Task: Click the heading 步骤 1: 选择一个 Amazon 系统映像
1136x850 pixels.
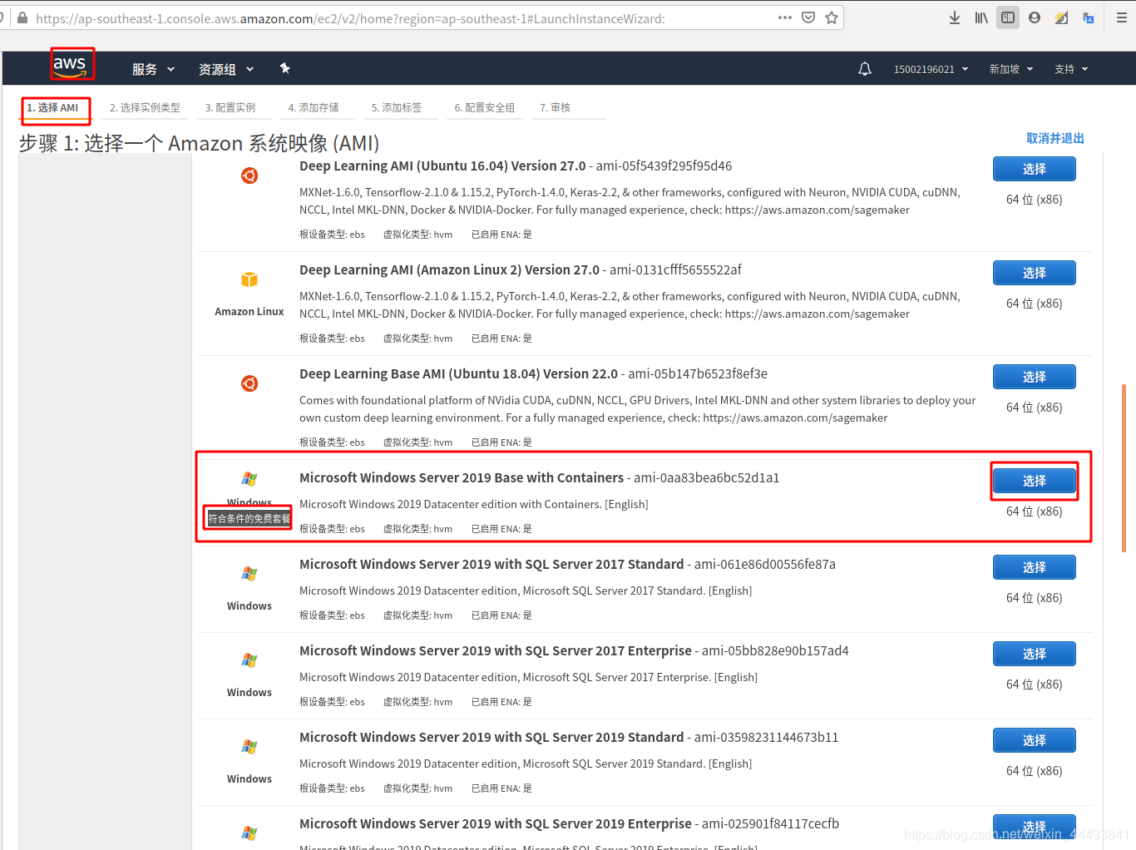Action: [200, 143]
